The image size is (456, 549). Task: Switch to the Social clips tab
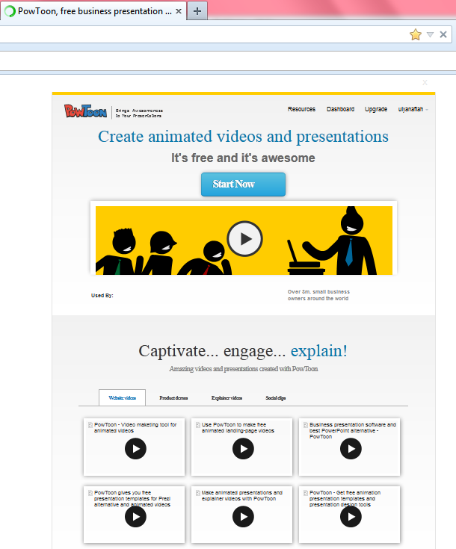[276, 397]
